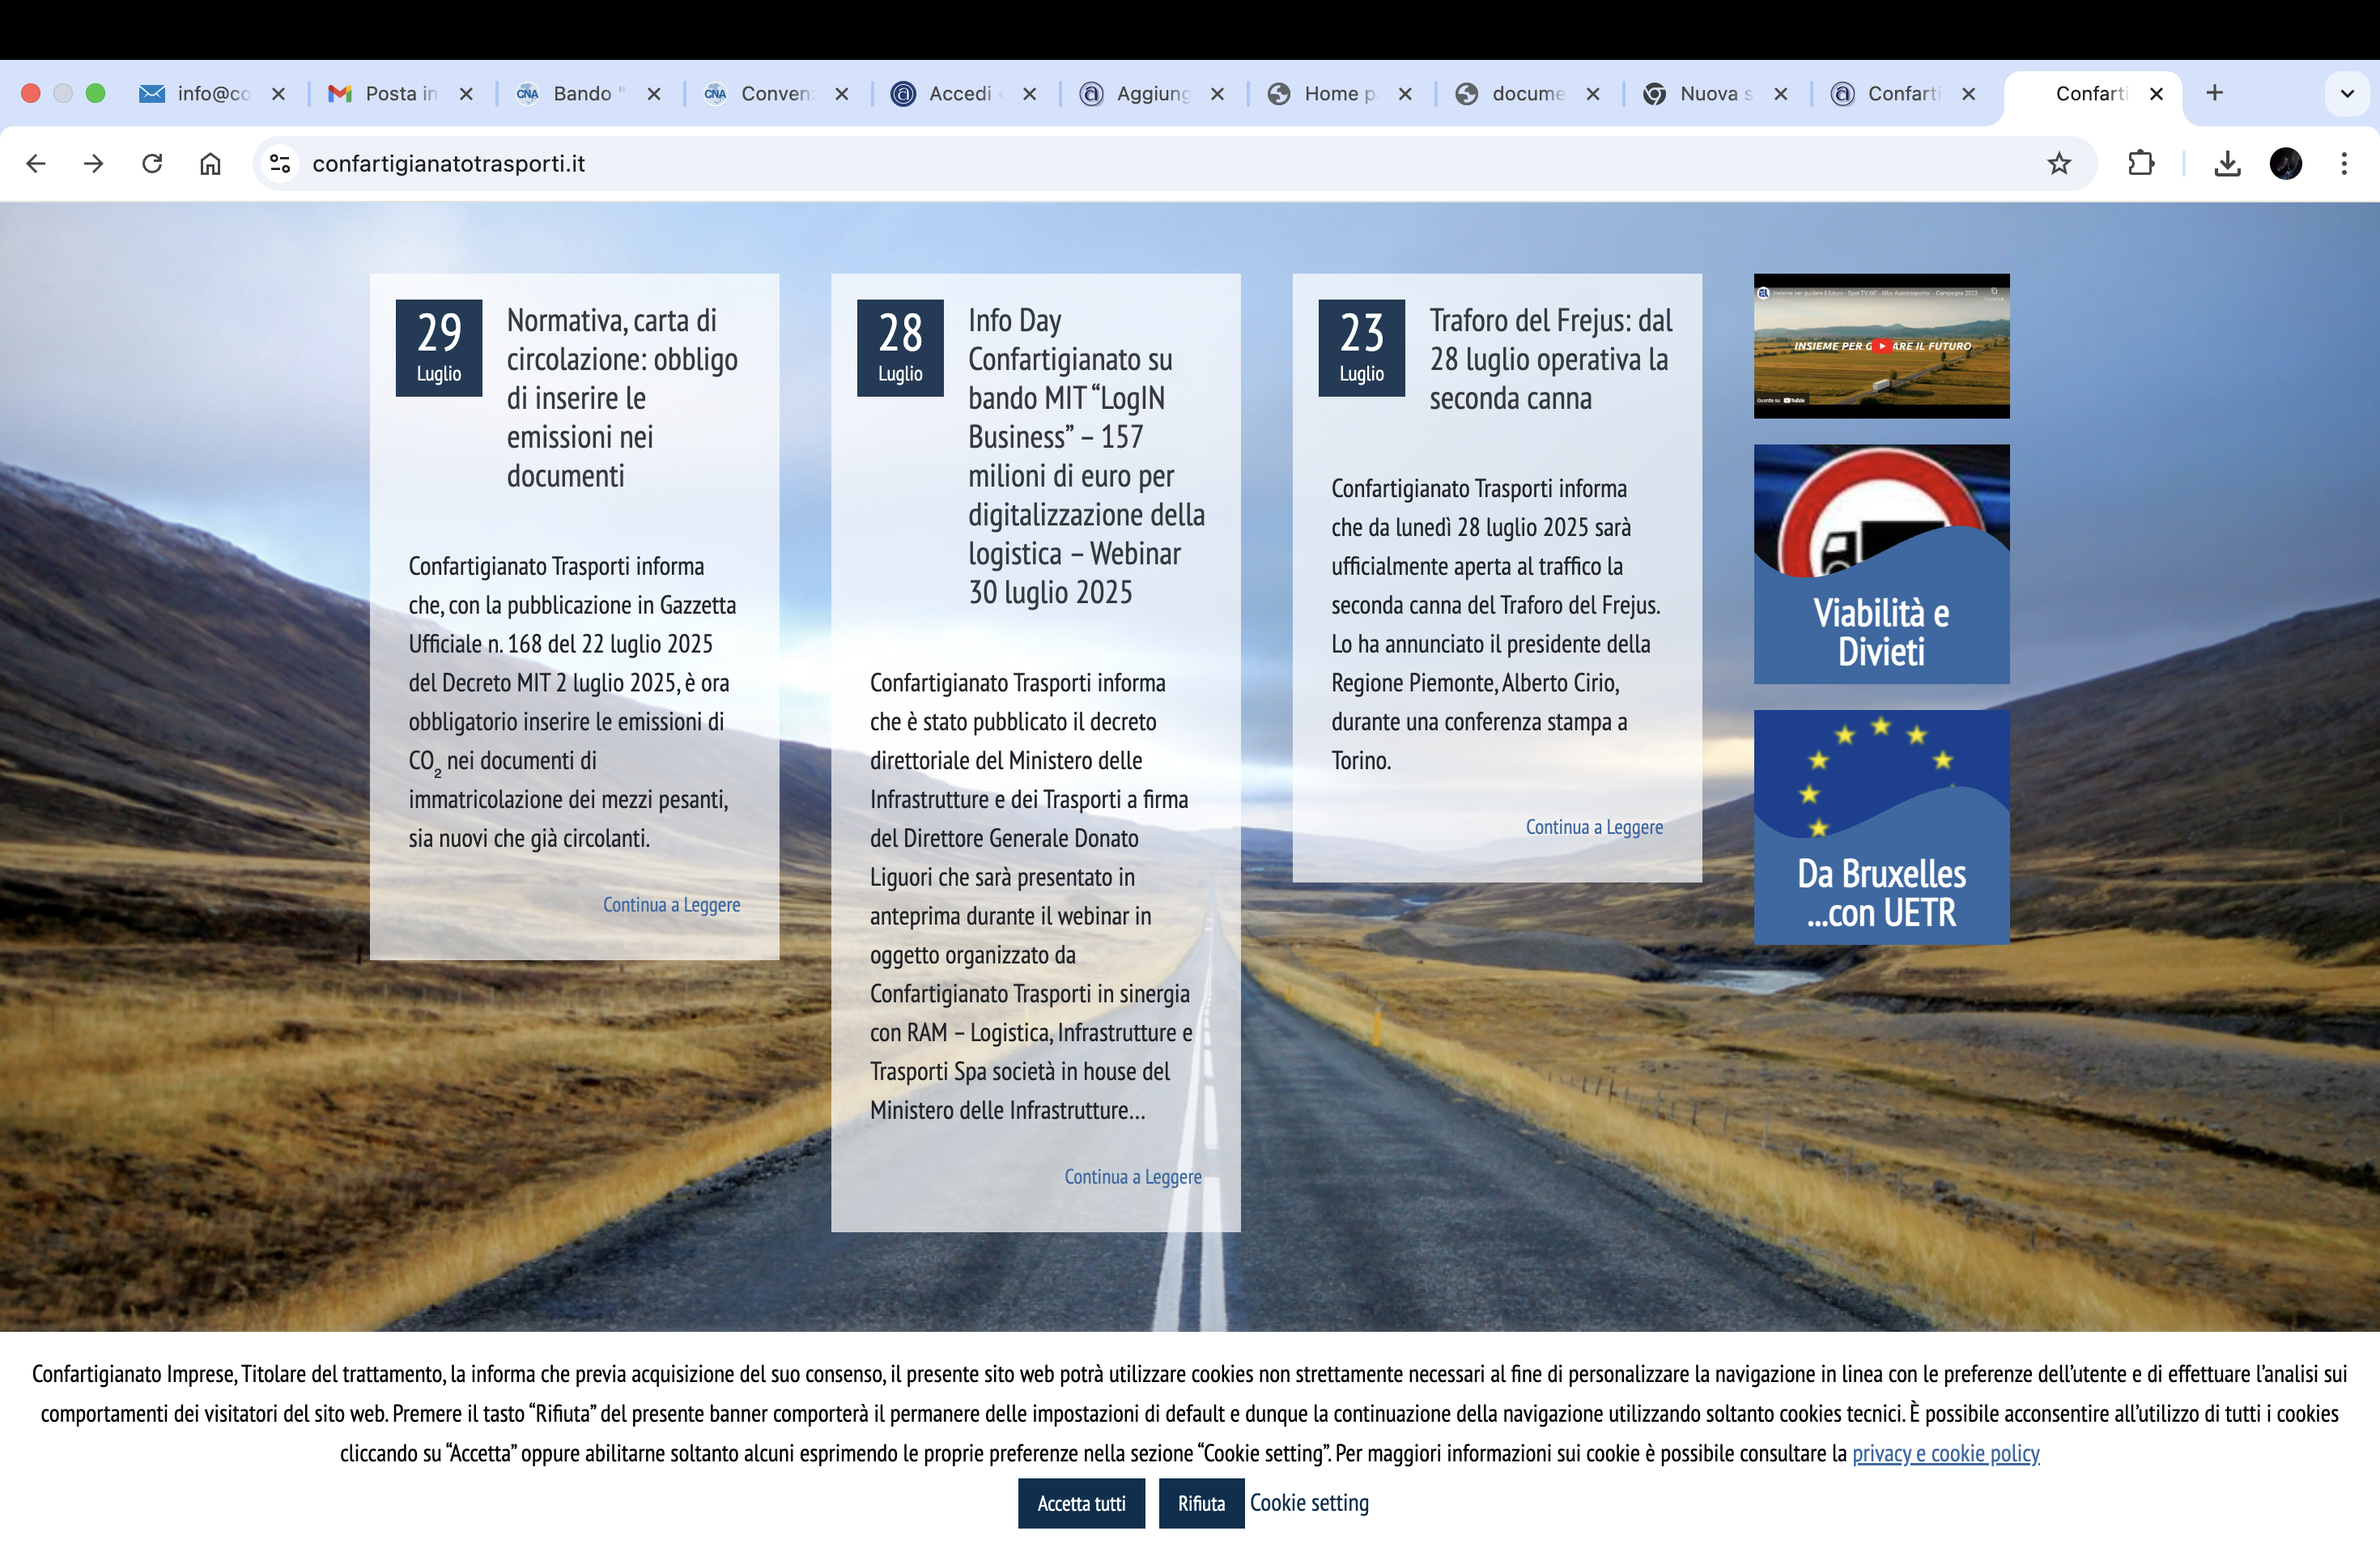
Task: Click the 29 Luglio date badge
Action: pyautogui.click(x=439, y=348)
